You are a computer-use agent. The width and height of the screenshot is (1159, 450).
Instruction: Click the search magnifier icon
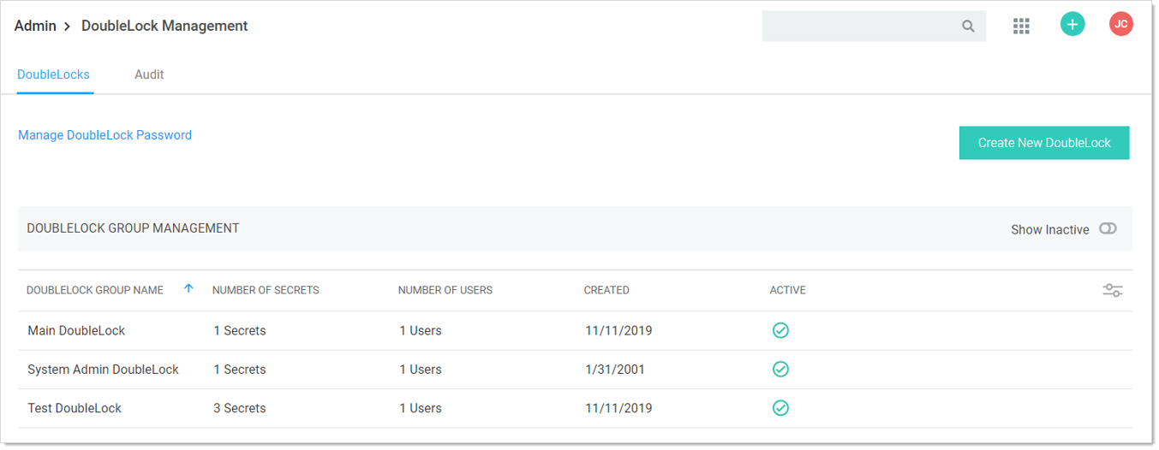pos(968,27)
